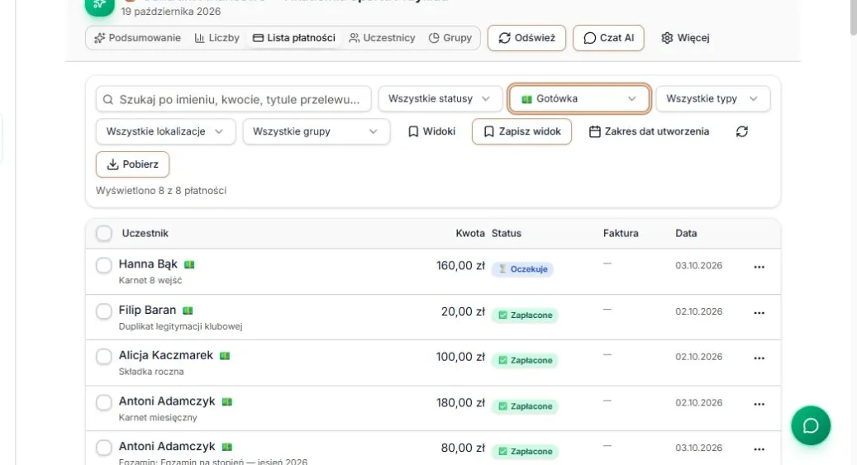Open row menu for Antoni Adamczyk 180,00 zł
857x465 pixels.
[759, 404]
